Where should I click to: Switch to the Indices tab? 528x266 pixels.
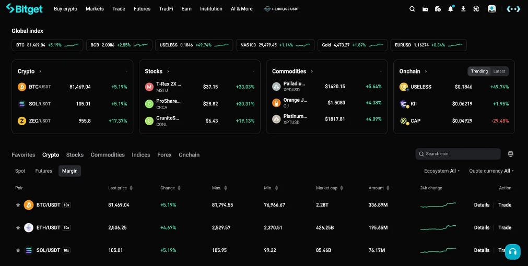(141, 155)
